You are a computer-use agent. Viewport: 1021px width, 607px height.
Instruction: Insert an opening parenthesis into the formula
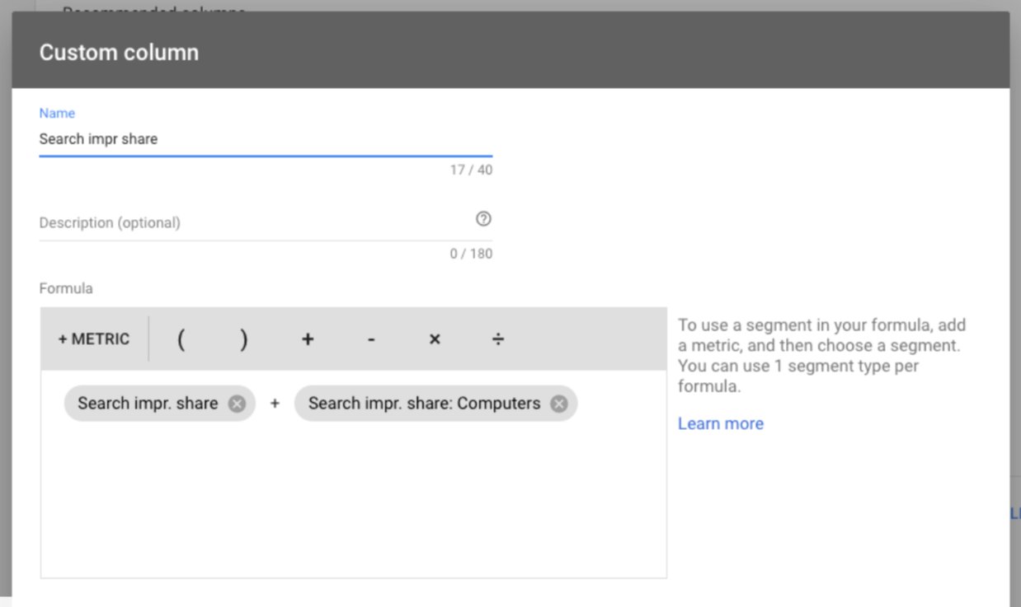click(181, 339)
